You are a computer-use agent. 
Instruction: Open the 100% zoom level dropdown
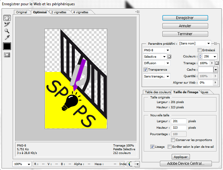[22, 164]
